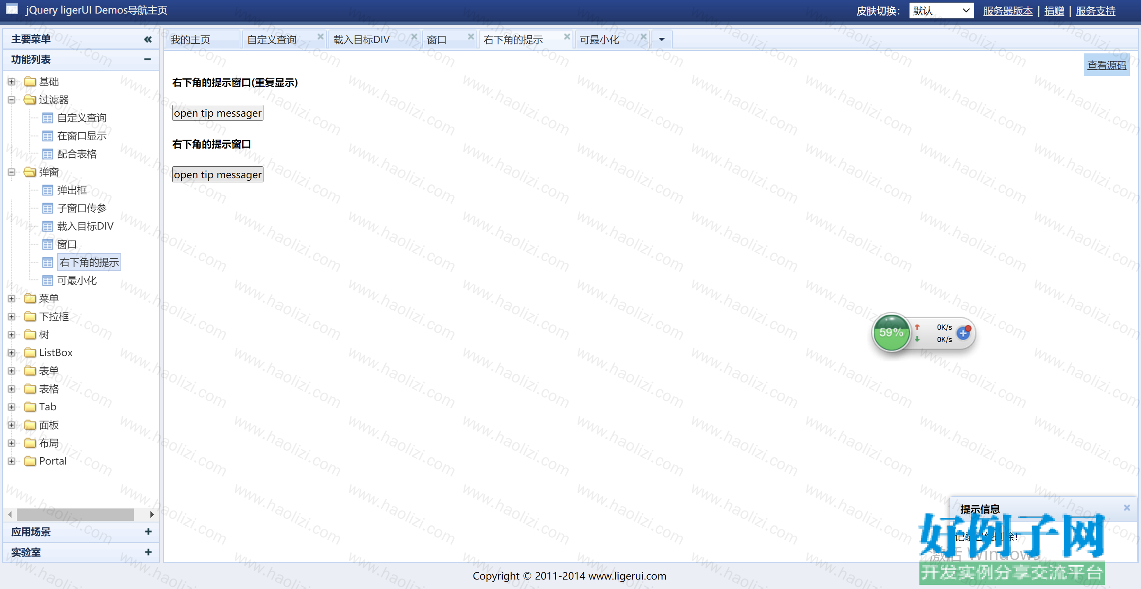Collapse the 过滤器 tree folder
The width and height of the screenshot is (1141, 589).
(12, 99)
